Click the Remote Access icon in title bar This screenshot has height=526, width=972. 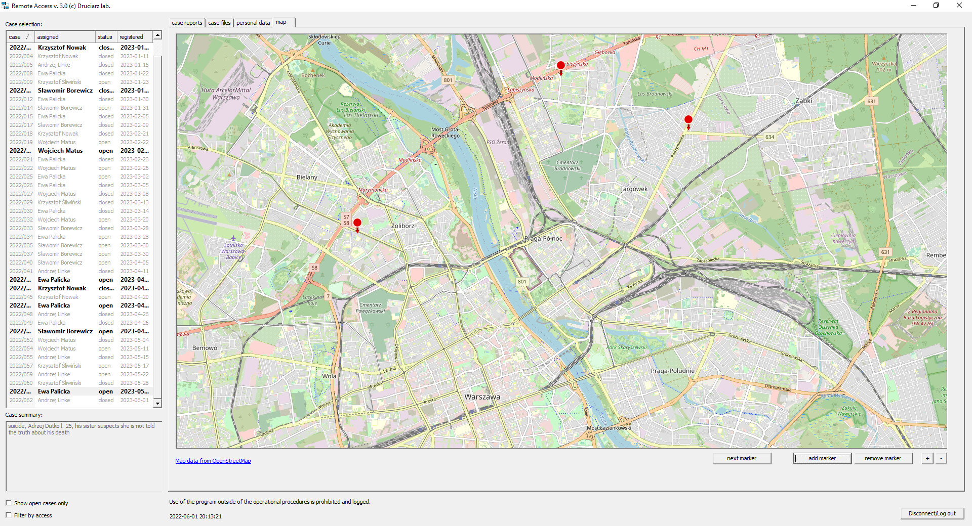tap(6, 6)
